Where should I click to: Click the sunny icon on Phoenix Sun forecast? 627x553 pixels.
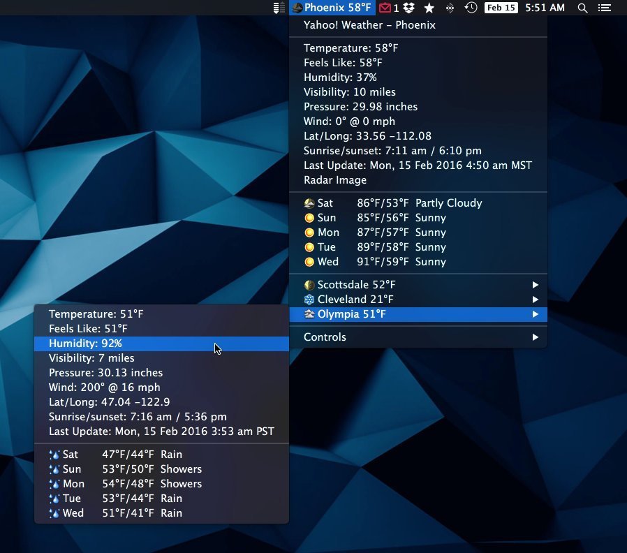pyautogui.click(x=309, y=218)
